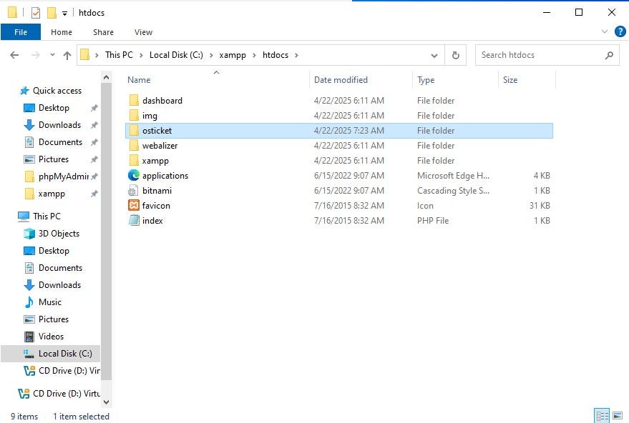Select the index PHP file icon
This screenshot has height=423, width=629.
coord(134,220)
